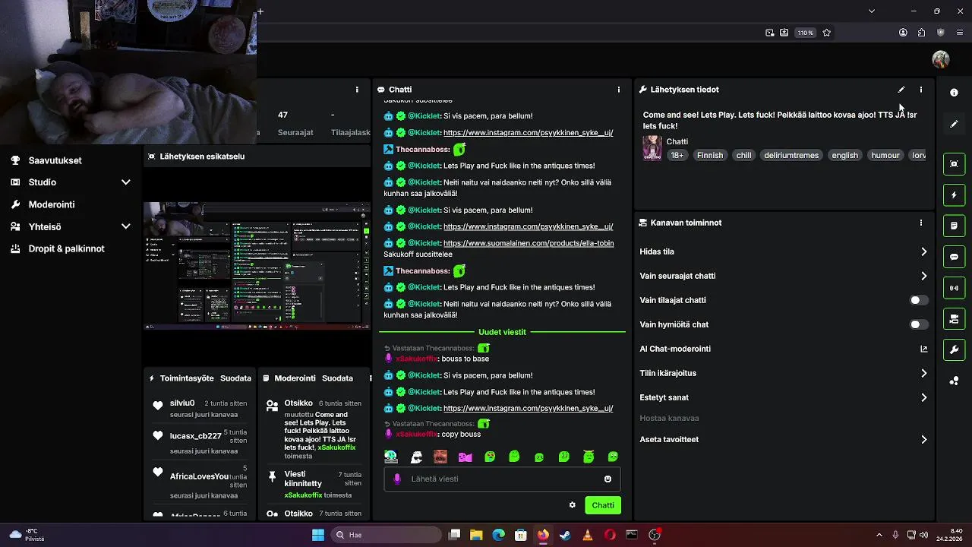Viewport: 972px width, 547px height.
Task: Click the stream preview thumbnail
Action: (257, 265)
